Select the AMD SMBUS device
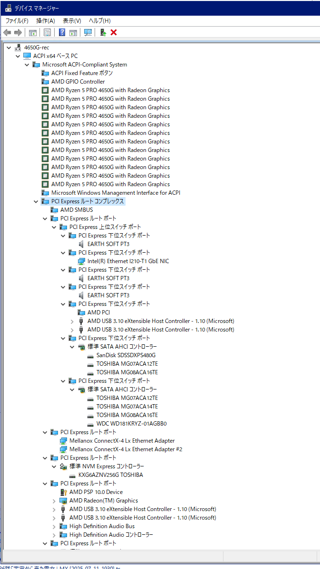This screenshot has height=569, width=320. tap(76, 210)
